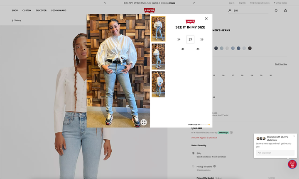The width and height of the screenshot is (299, 179).
Task: Go back to Skinny category
Action: coord(16,20)
